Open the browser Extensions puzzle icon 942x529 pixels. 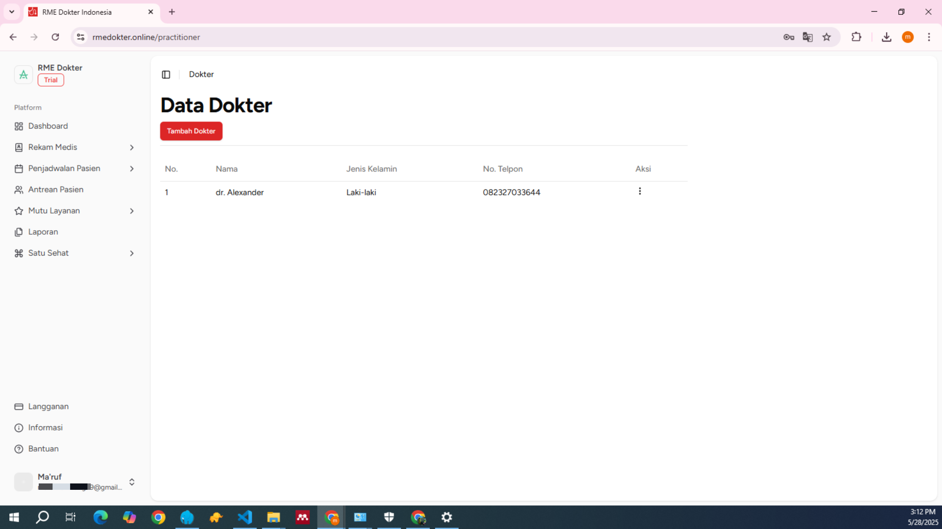point(856,37)
